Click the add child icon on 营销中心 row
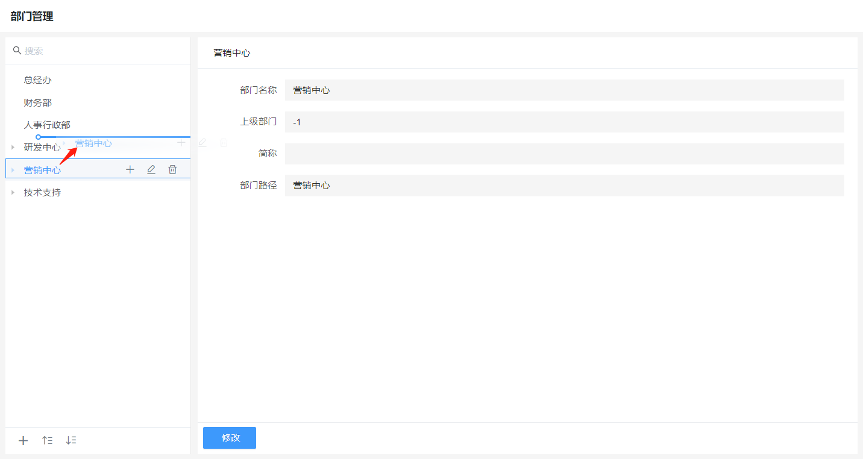Image resolution: width=863 pixels, height=459 pixels. click(x=130, y=170)
